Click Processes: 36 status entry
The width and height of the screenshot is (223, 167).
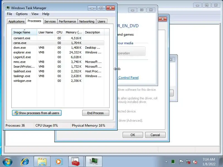click(x=15, y=126)
